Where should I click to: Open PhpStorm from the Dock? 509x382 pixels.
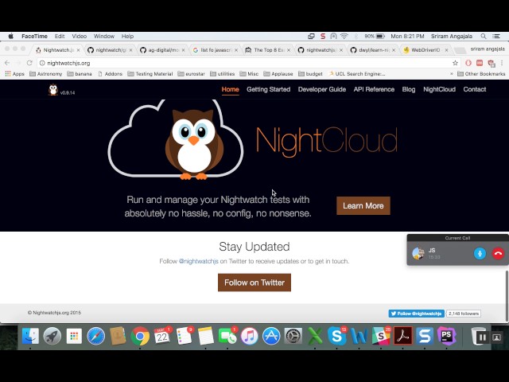click(447, 336)
